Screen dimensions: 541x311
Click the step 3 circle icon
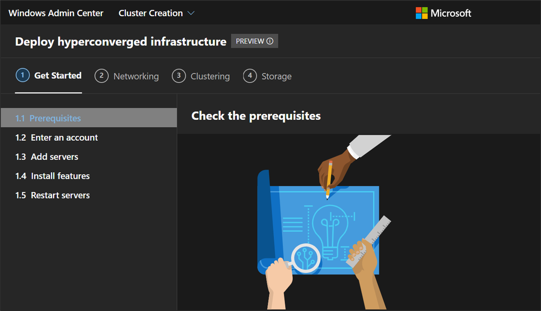178,76
